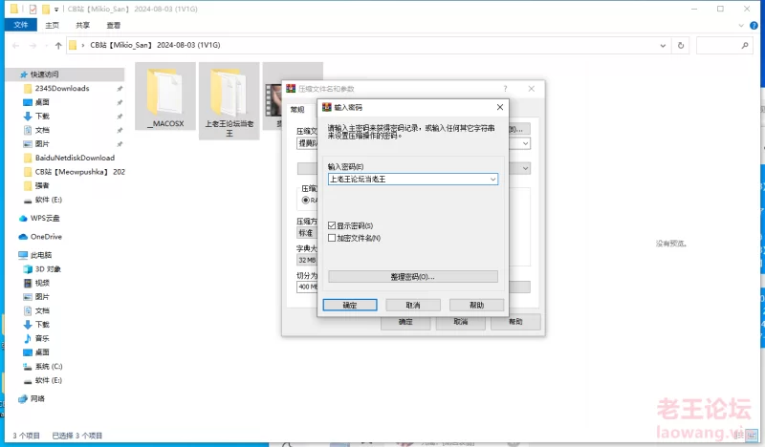765x447 pixels.
Task: Click 确定 in archive parameters dialog
Action: click(405, 322)
